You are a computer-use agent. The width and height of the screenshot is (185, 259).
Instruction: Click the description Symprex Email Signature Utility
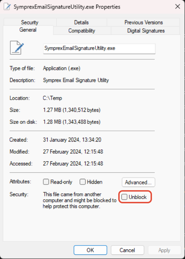(76, 80)
